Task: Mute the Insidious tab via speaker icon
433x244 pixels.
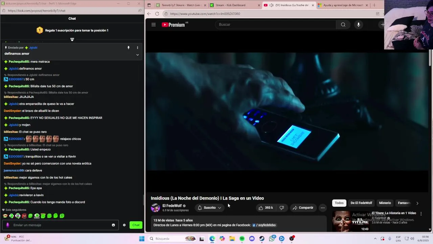Action: tap(271, 5)
